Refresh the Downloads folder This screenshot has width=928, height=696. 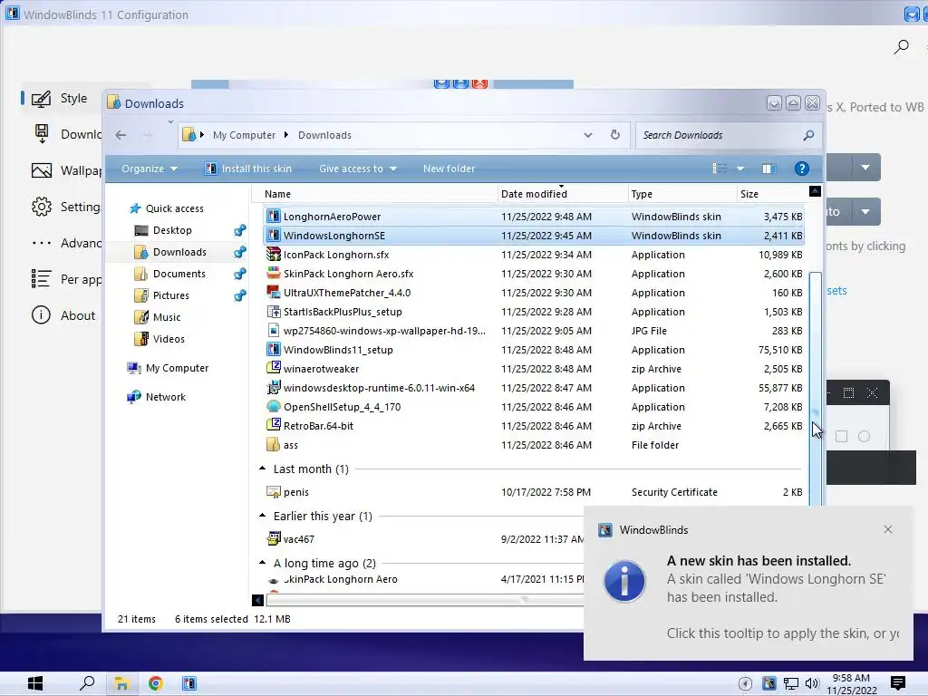pos(615,135)
